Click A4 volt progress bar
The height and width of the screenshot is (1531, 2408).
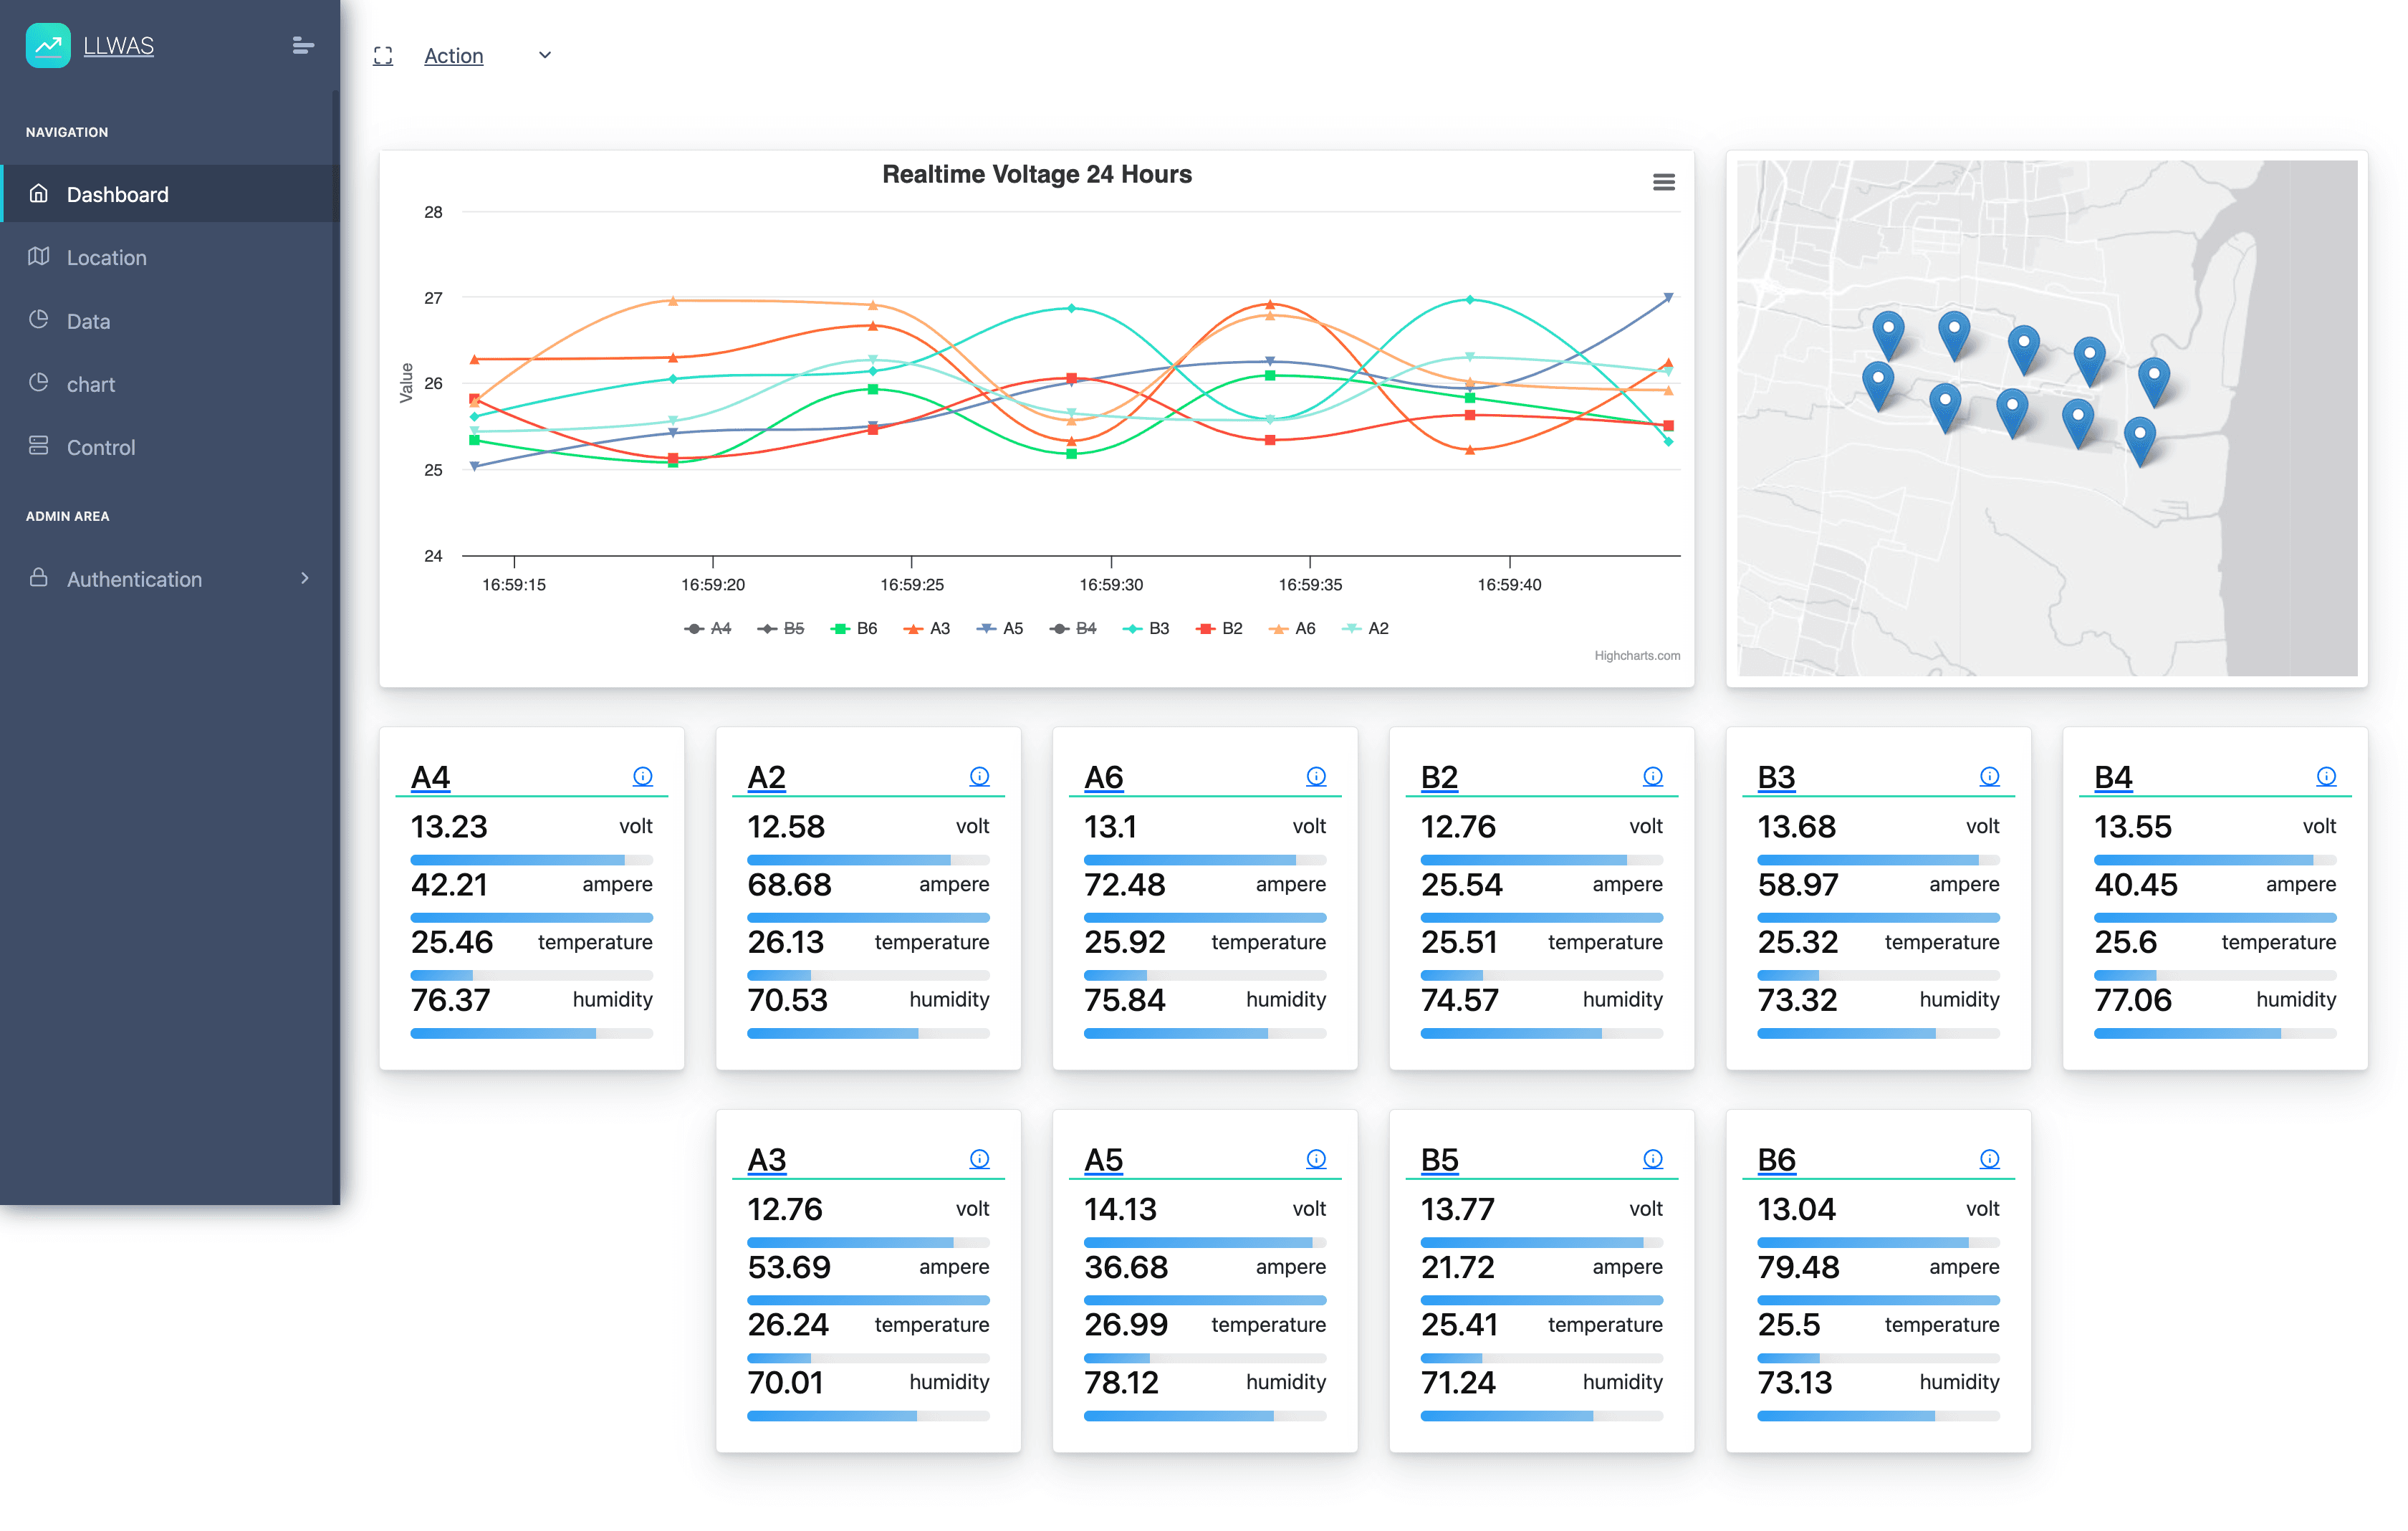pyautogui.click(x=531, y=860)
